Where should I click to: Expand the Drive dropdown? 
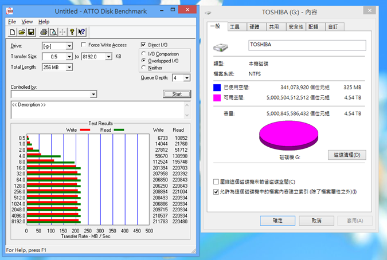click(x=69, y=46)
